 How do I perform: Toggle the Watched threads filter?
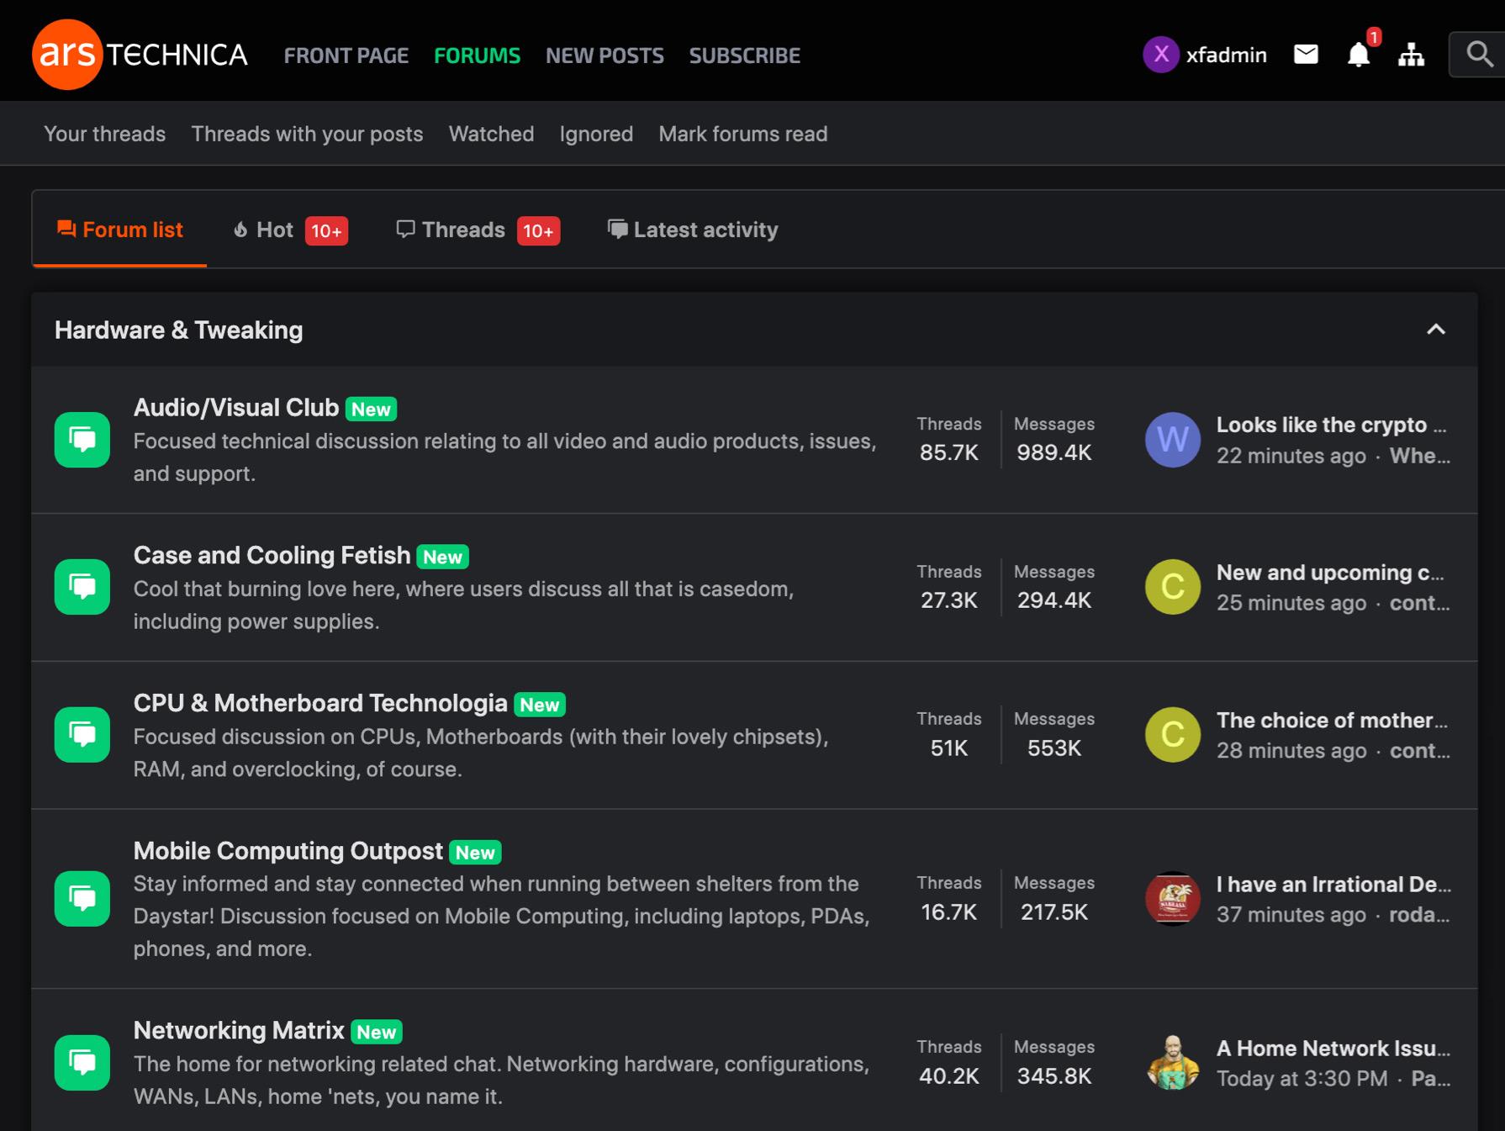click(x=491, y=134)
